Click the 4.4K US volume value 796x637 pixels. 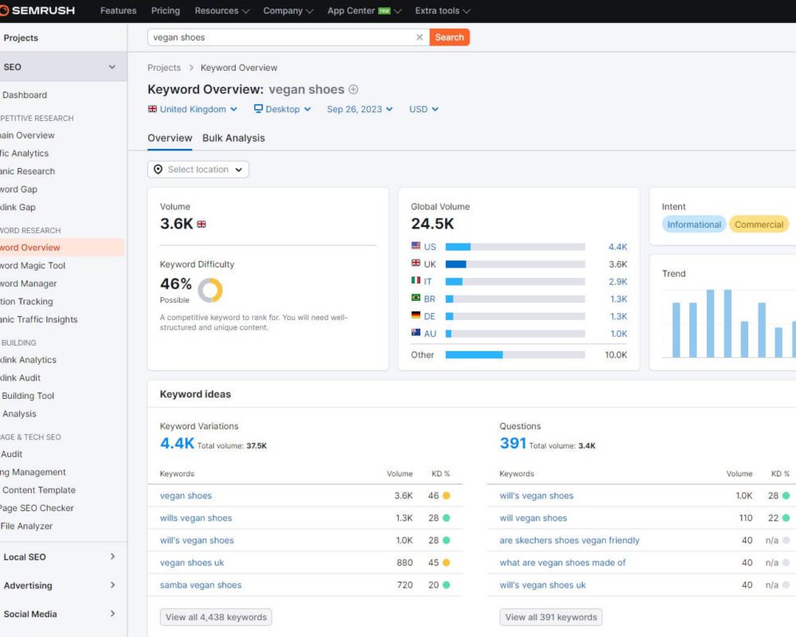(618, 247)
